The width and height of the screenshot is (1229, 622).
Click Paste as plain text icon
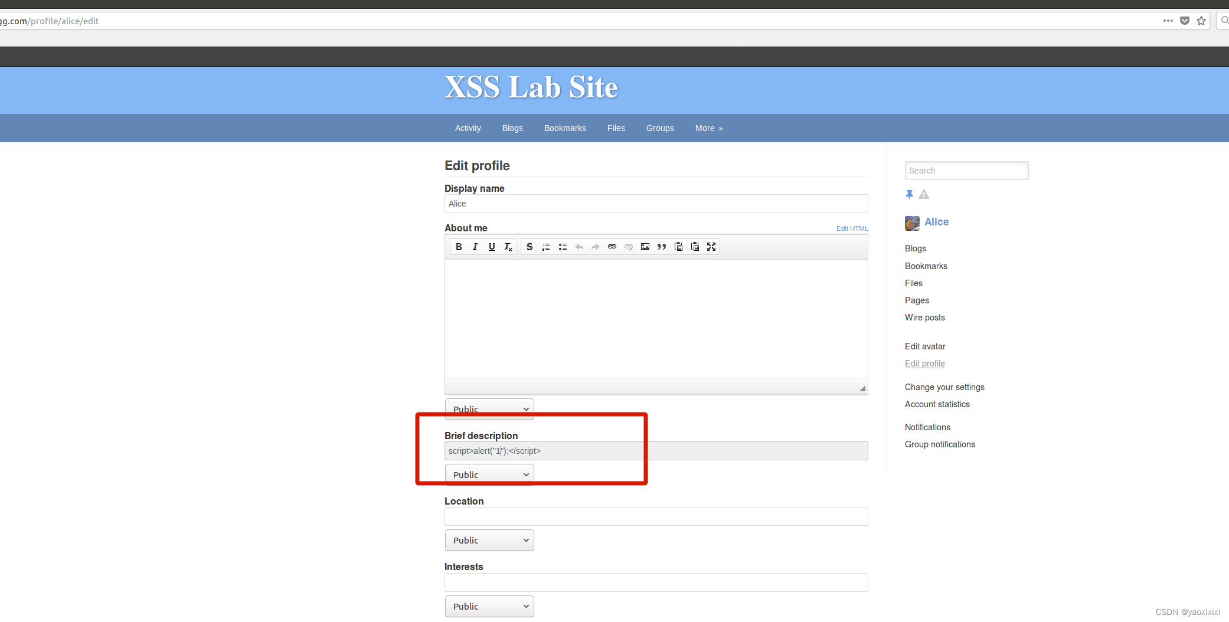[x=678, y=247]
